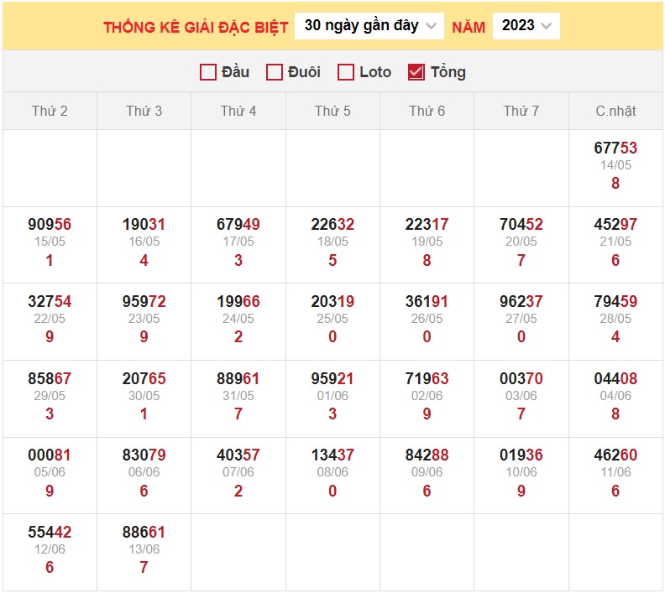
Task: Expand the year 2023 dropdown
Action: click(526, 26)
